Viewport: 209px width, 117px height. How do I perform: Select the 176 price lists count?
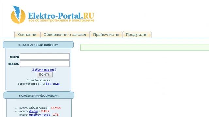[56, 115]
